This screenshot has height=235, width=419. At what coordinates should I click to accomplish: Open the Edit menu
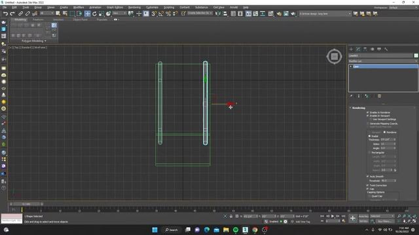click(14, 7)
